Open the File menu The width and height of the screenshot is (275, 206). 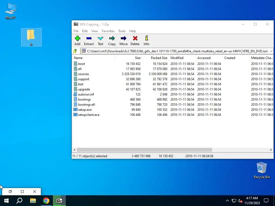76,31
